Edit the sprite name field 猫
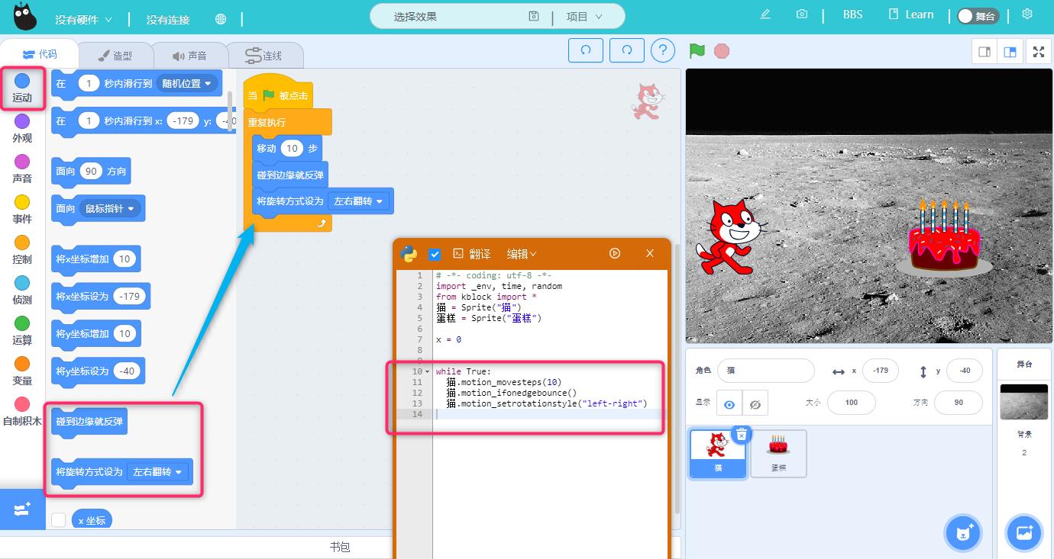 tap(766, 370)
